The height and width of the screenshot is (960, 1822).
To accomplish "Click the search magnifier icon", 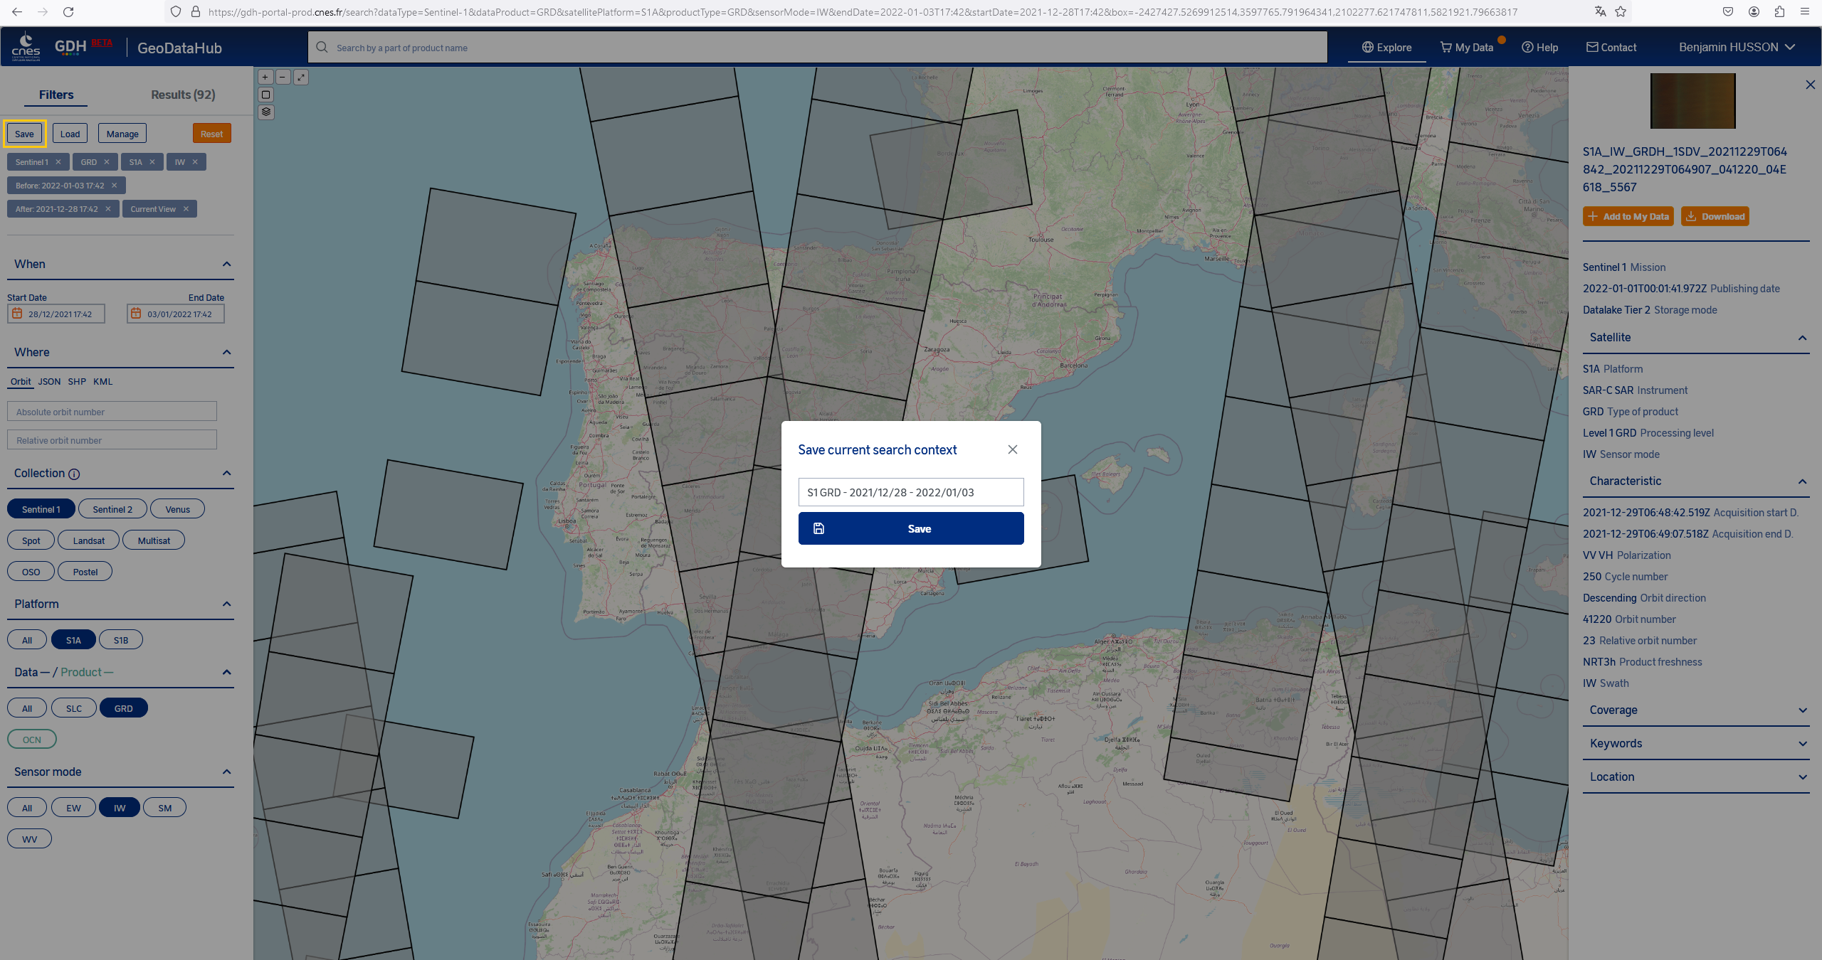I will [x=322, y=47].
